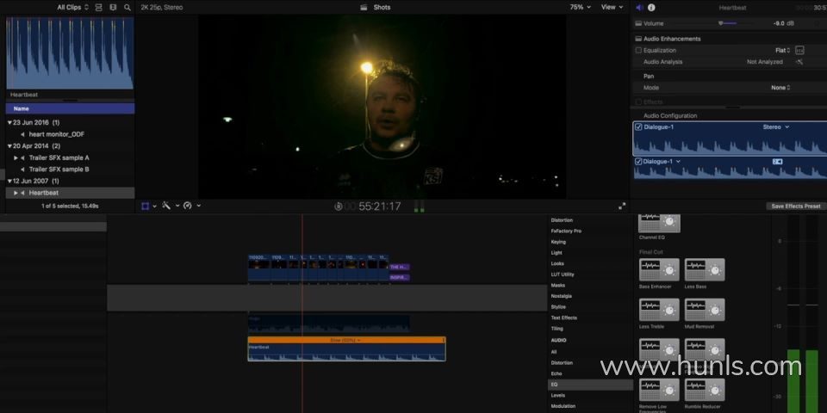Screen dimensions: 827x413
Task: Collapse the 23 Jun 2016 group
Action: click(9, 123)
